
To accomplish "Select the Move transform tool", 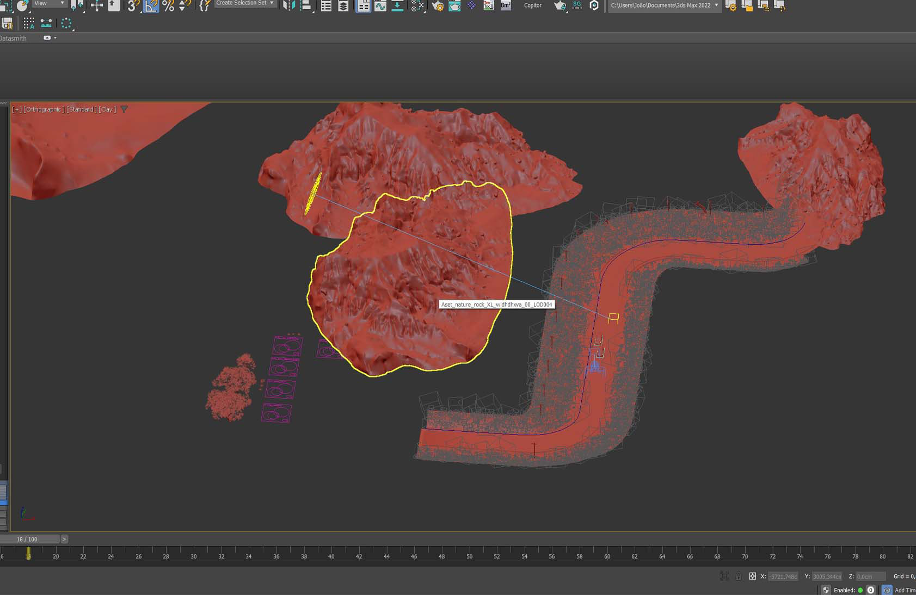I will pos(96,5).
